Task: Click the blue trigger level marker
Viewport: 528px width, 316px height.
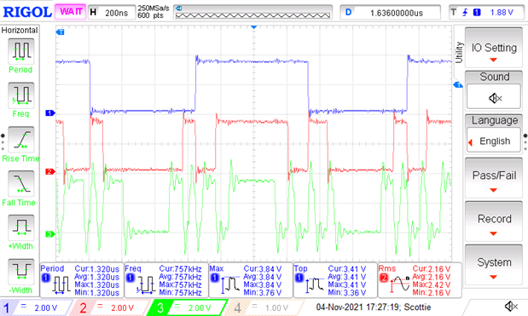Action: coord(458,84)
